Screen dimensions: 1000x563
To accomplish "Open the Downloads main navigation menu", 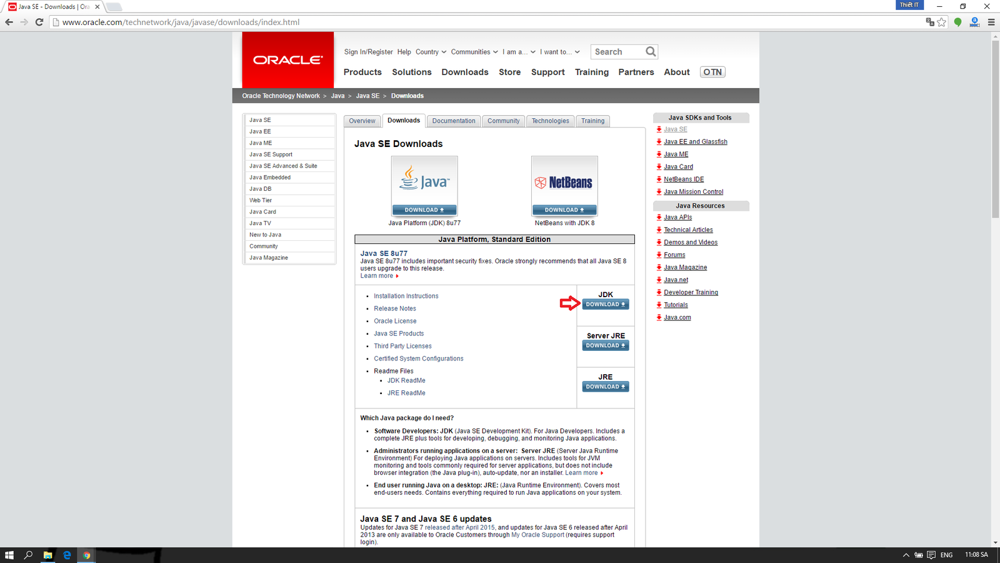I will pyautogui.click(x=465, y=72).
